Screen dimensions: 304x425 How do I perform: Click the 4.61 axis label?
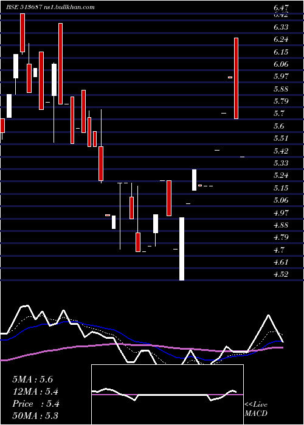tap(281, 262)
